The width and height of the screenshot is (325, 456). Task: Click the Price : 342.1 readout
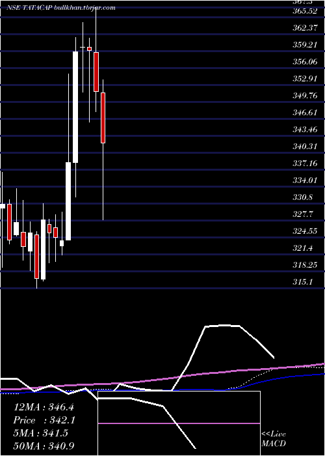click(44, 420)
